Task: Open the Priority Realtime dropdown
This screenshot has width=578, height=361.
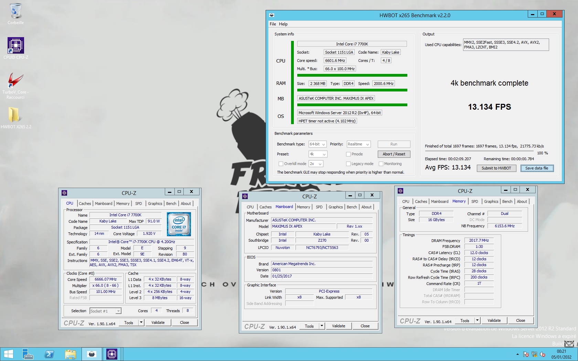Action: click(358, 144)
